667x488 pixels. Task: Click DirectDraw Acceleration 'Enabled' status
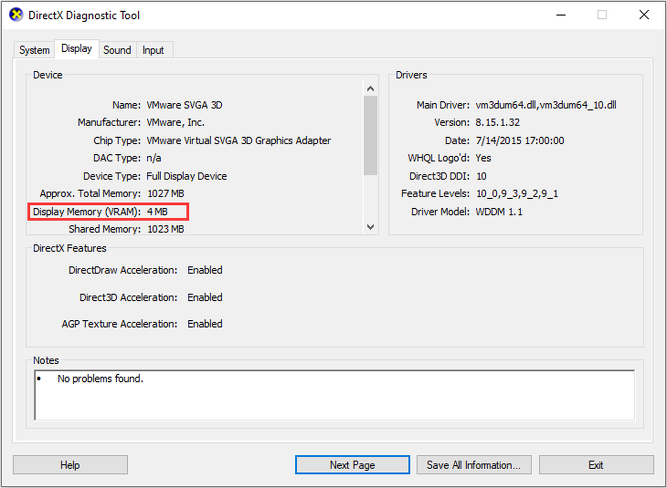(205, 270)
